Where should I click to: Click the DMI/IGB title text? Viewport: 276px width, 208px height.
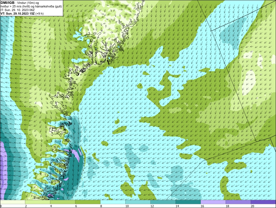7,3
